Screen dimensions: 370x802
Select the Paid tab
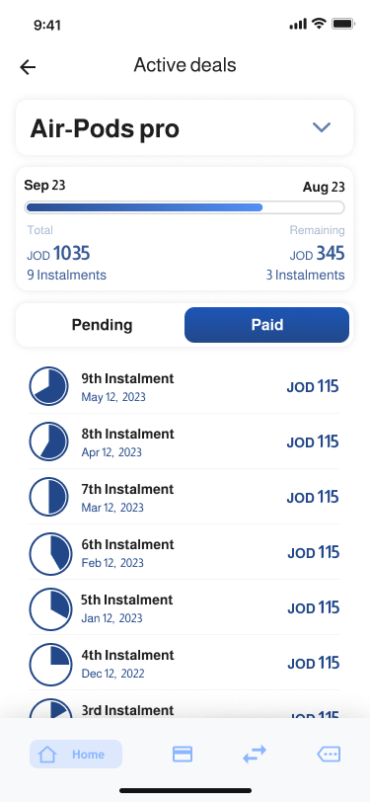[x=266, y=325]
